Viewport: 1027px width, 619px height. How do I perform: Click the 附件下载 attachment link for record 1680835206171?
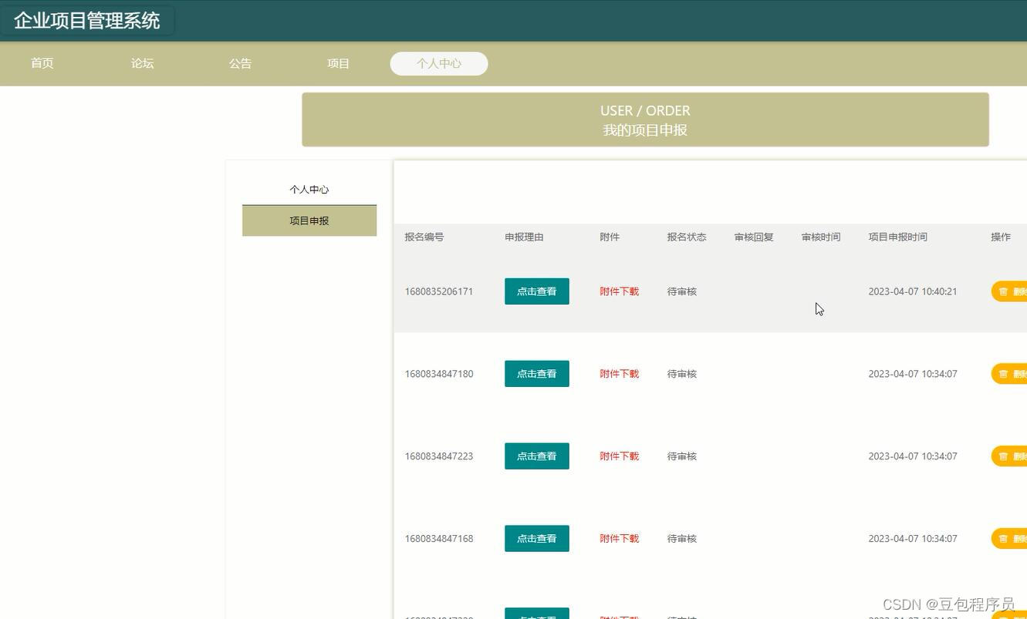619,291
